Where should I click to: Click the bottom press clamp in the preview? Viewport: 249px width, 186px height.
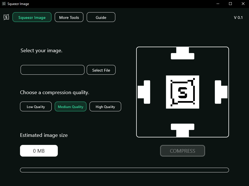[x=183, y=130]
